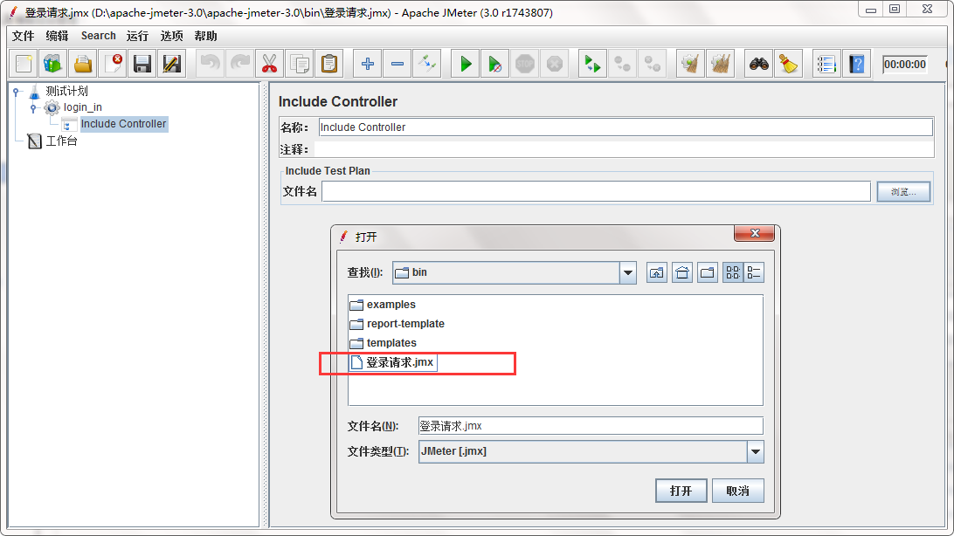
Task: Click the Reset search brush icon
Action: point(789,63)
